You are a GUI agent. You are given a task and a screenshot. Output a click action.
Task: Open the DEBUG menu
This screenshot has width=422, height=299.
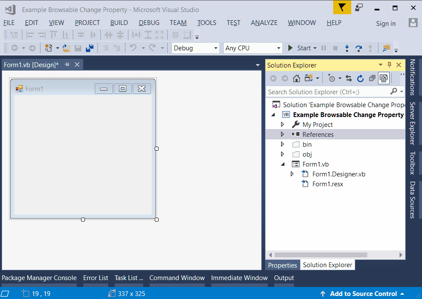[x=149, y=23]
